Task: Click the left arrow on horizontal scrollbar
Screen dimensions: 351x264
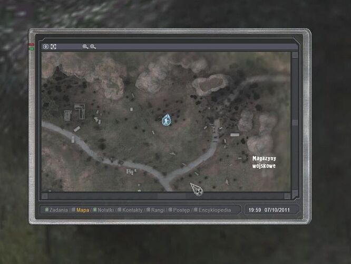Action: click(45, 194)
